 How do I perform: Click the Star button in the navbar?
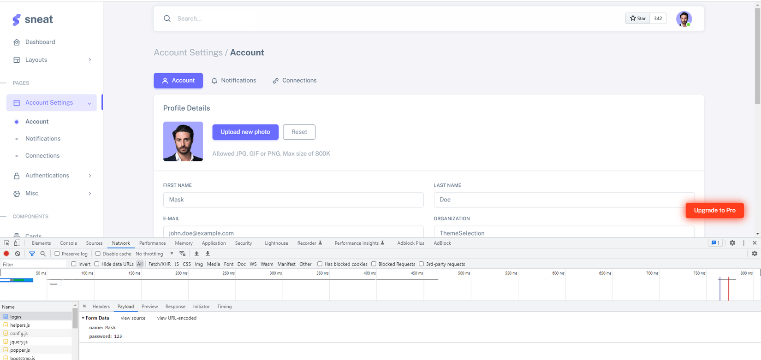[638, 18]
